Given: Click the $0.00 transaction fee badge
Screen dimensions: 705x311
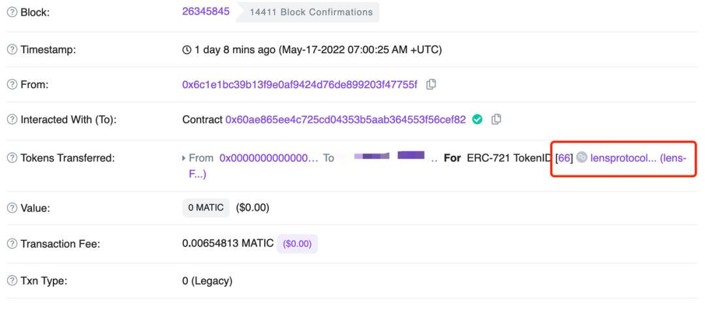Looking at the screenshot, I should [x=297, y=244].
